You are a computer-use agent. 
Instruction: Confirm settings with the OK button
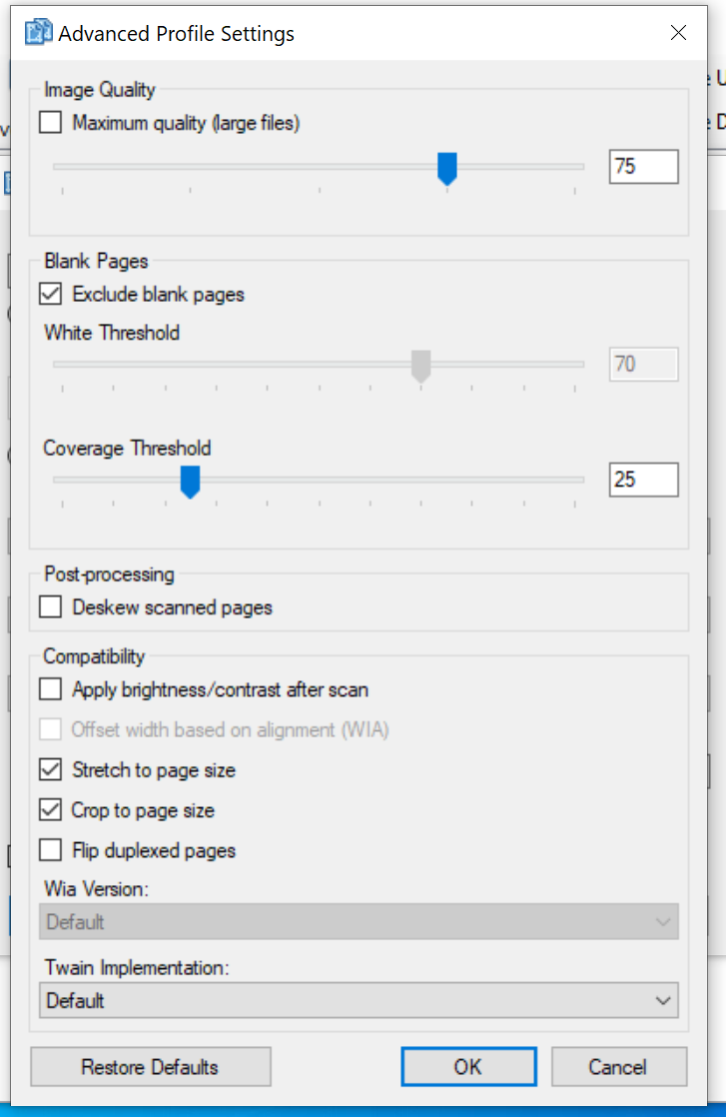(468, 1066)
